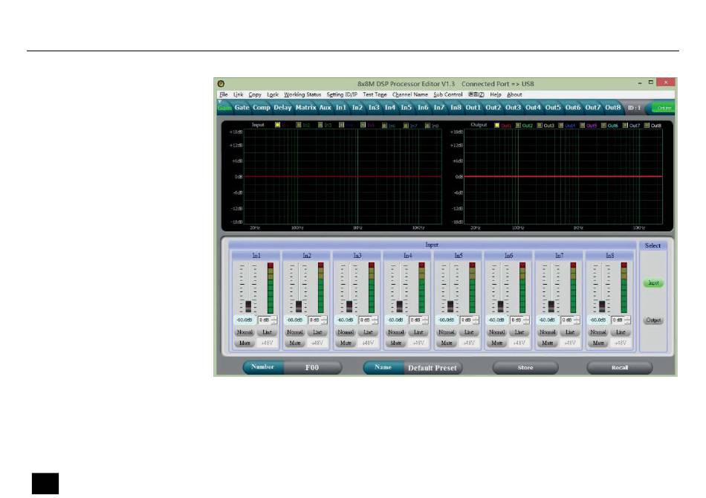Toggle the In6 curve checkbox in Input graph
The image size is (706, 498).
(x=384, y=125)
